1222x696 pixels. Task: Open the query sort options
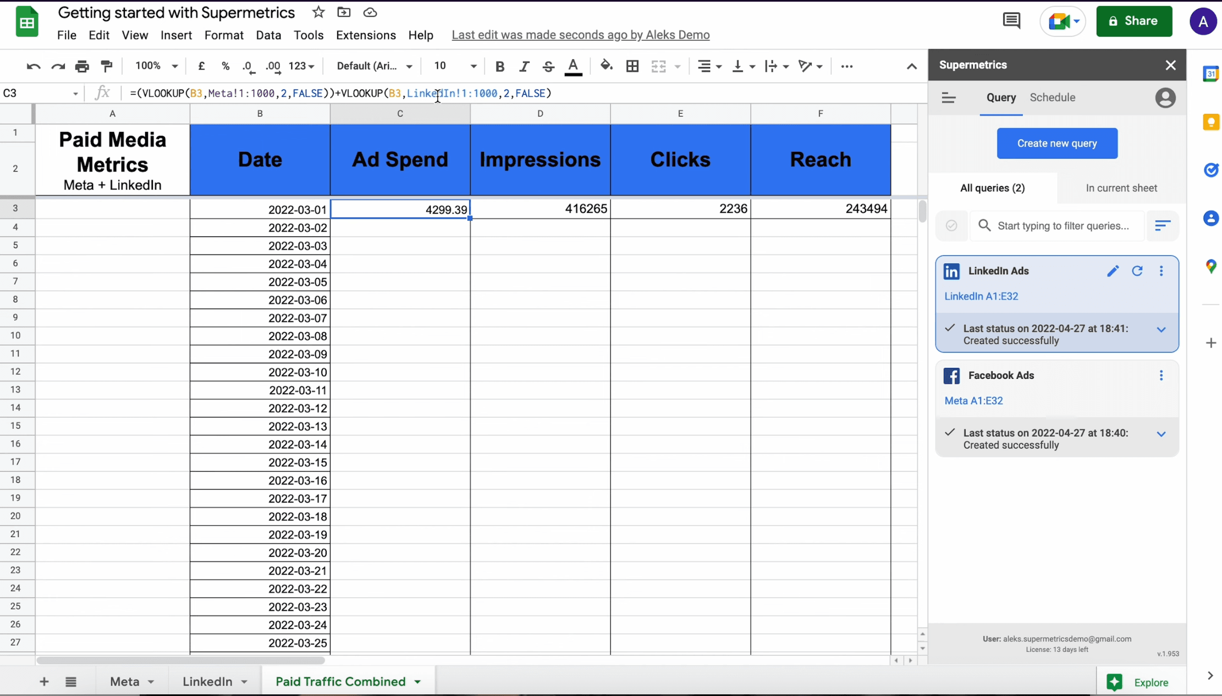coord(1162,225)
